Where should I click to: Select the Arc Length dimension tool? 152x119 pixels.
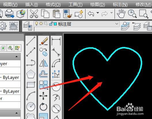56,63
